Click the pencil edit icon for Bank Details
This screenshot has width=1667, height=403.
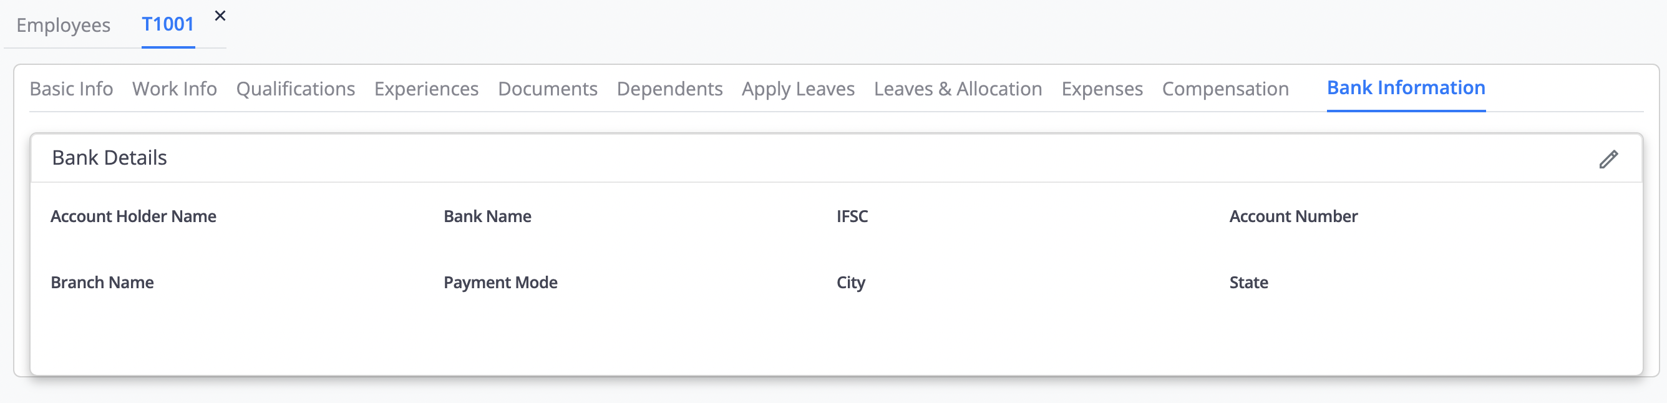coord(1608,159)
